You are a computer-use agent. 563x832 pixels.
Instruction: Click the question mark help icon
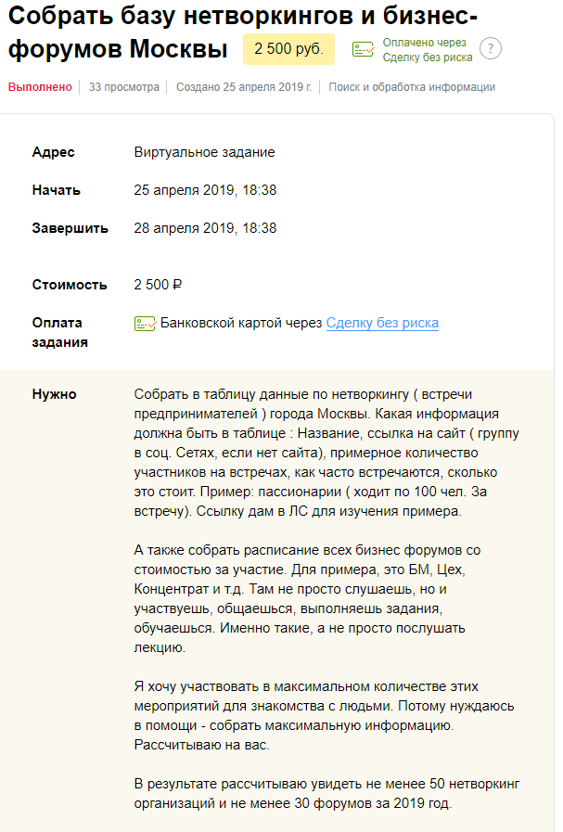click(x=491, y=49)
